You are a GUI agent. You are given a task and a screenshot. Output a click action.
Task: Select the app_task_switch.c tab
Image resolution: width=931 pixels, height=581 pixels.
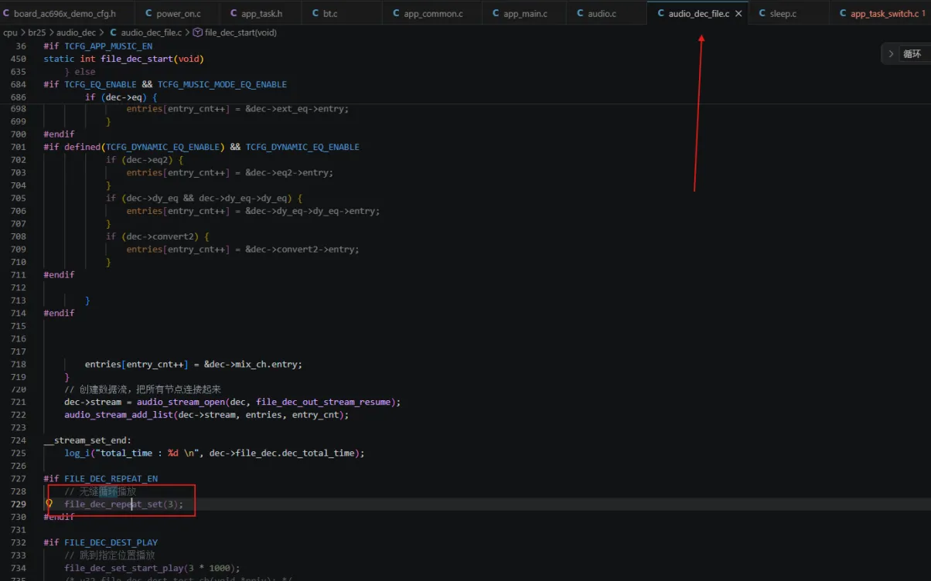coord(882,14)
